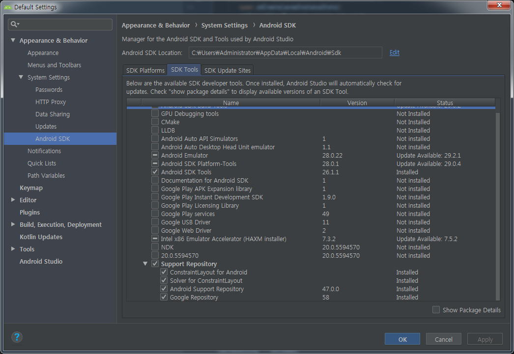This screenshot has height=354, width=514.
Task: Close the Default Settings dialog
Action: pyautogui.click(x=499, y=5)
